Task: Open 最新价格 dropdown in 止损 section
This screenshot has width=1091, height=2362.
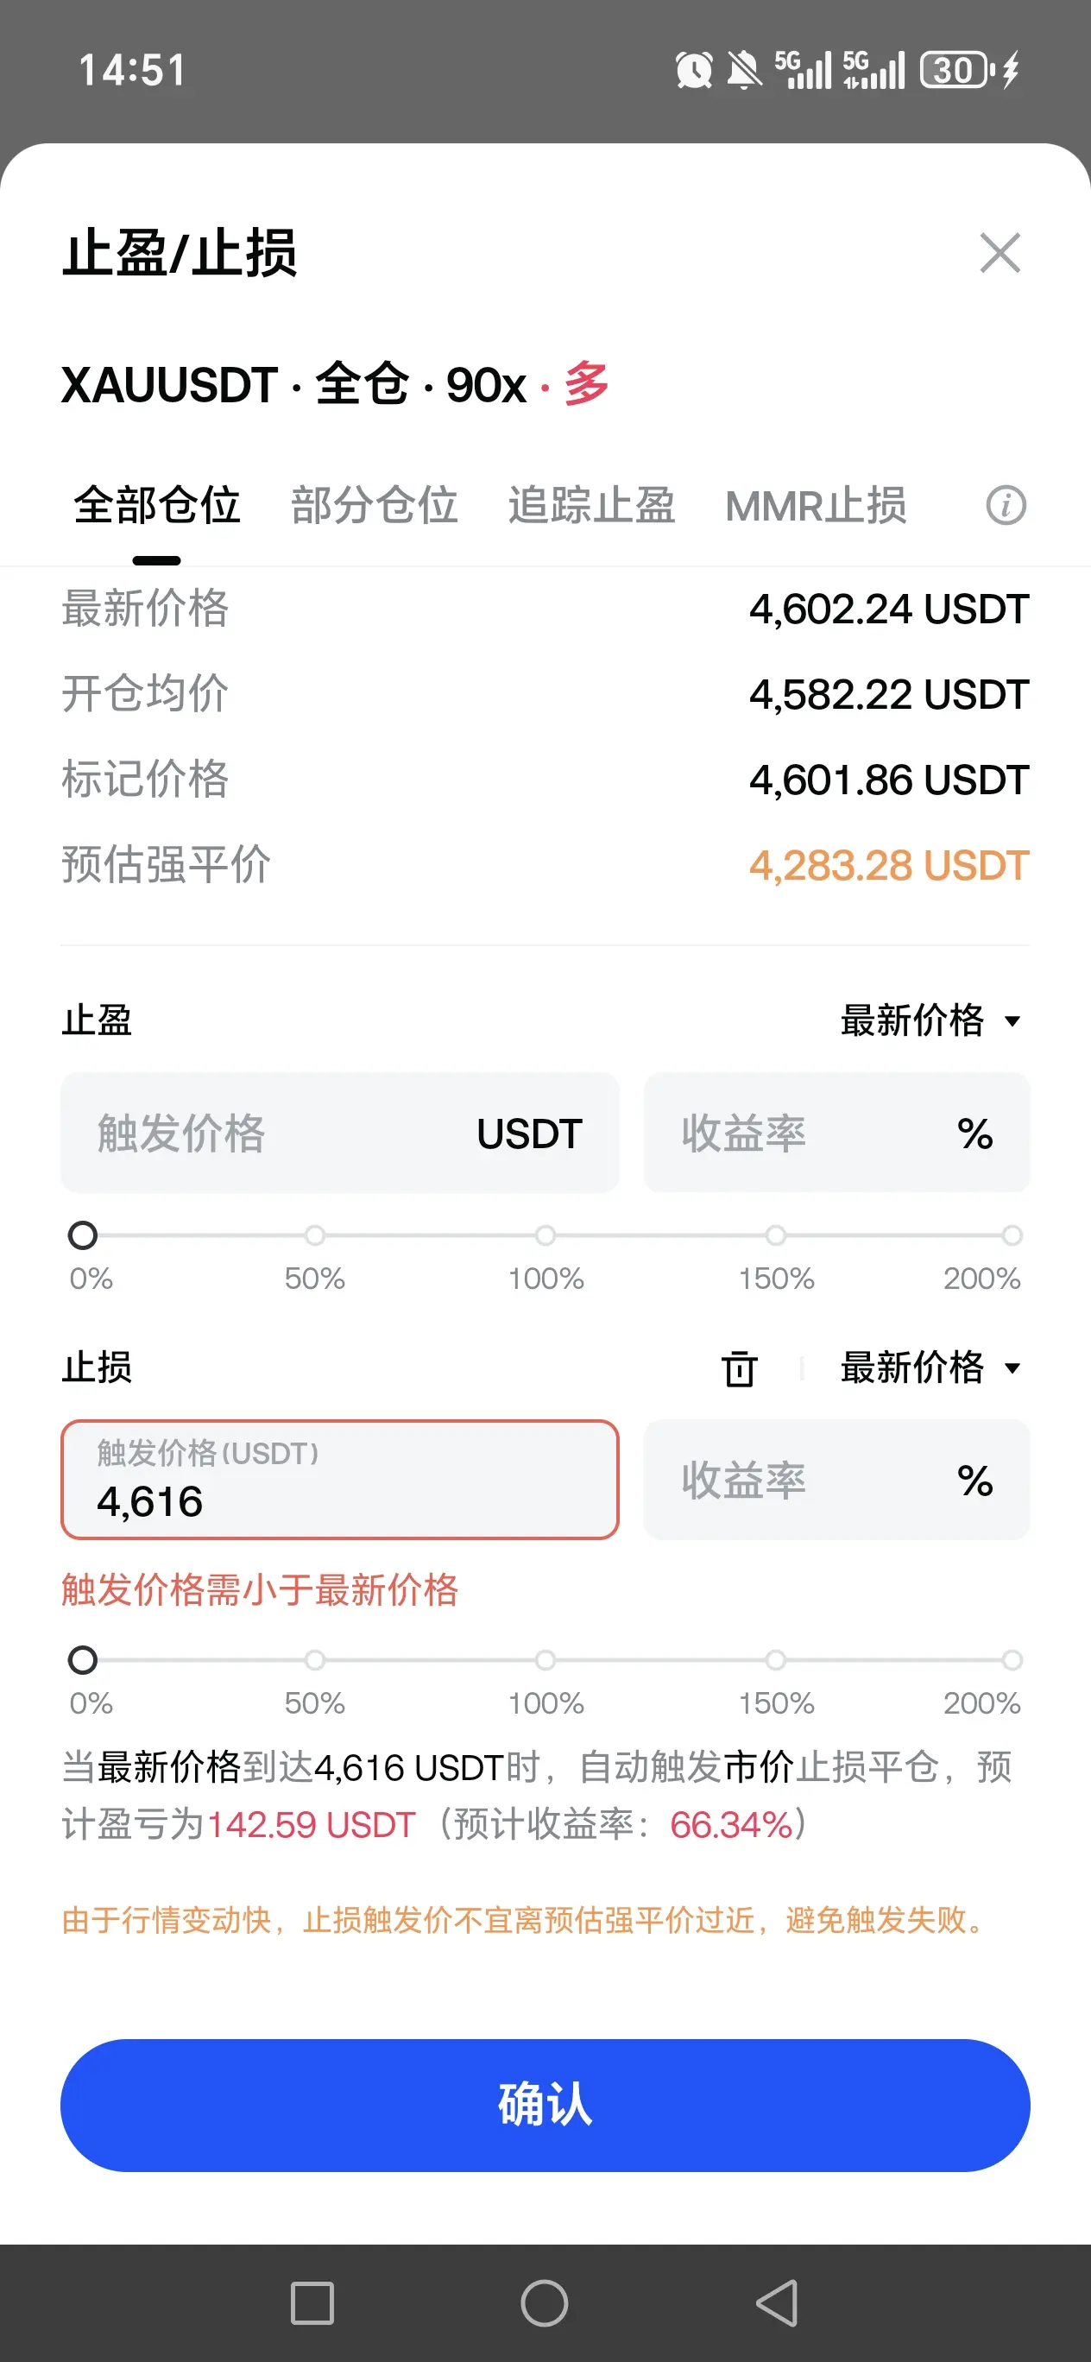Action: pos(930,1368)
